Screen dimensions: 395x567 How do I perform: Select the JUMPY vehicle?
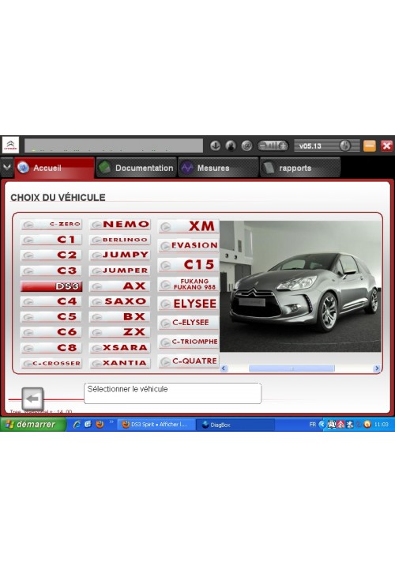[120, 255]
